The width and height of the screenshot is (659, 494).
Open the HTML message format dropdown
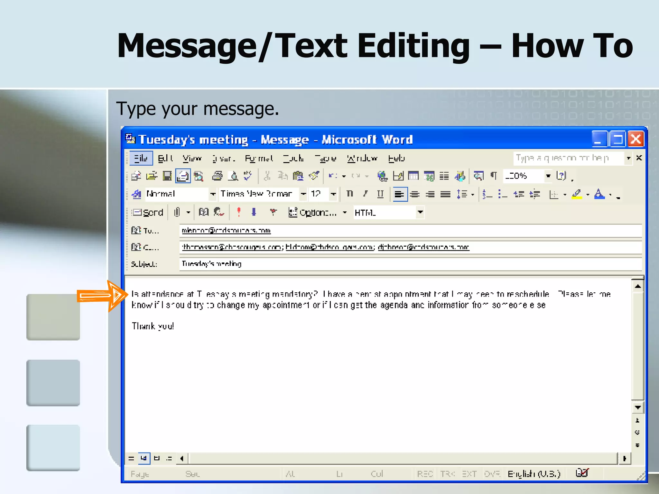coord(420,213)
